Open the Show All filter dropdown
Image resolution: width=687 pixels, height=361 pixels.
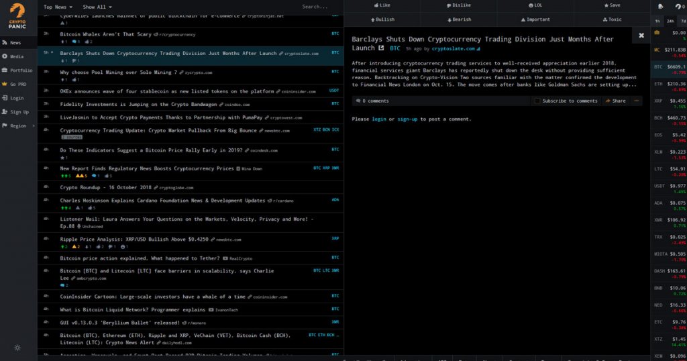pos(97,7)
